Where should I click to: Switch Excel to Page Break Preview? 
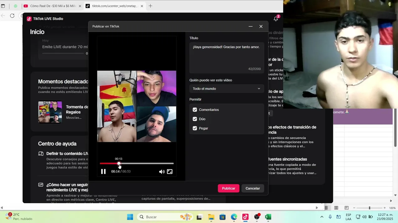pyautogui.click(x=346, y=208)
